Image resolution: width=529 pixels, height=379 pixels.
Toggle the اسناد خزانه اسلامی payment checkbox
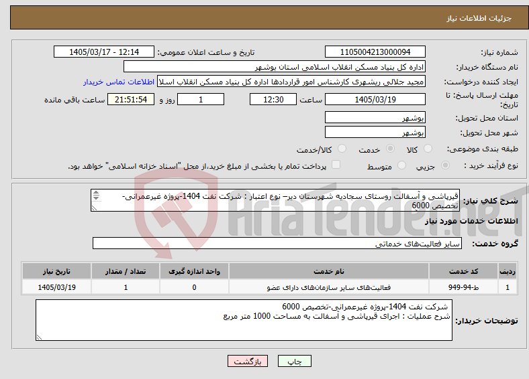336,165
